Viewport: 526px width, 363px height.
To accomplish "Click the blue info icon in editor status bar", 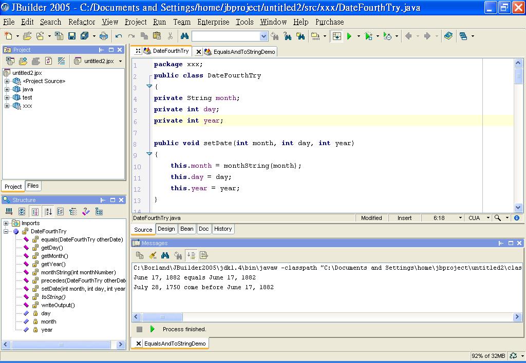I will pos(517,218).
